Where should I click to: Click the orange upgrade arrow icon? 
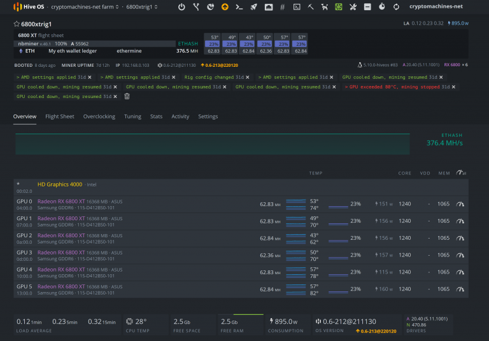pyautogui.click(x=225, y=7)
